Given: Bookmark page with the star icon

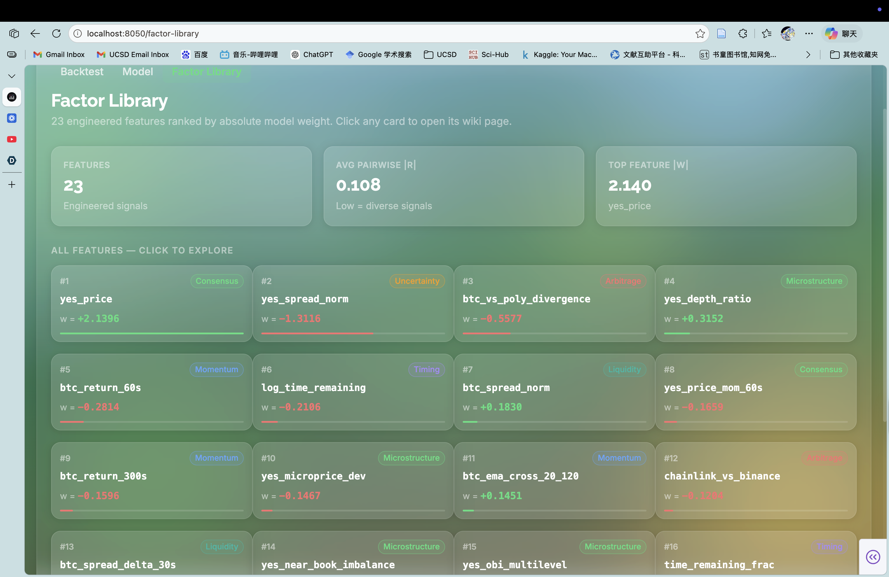Looking at the screenshot, I should [700, 33].
